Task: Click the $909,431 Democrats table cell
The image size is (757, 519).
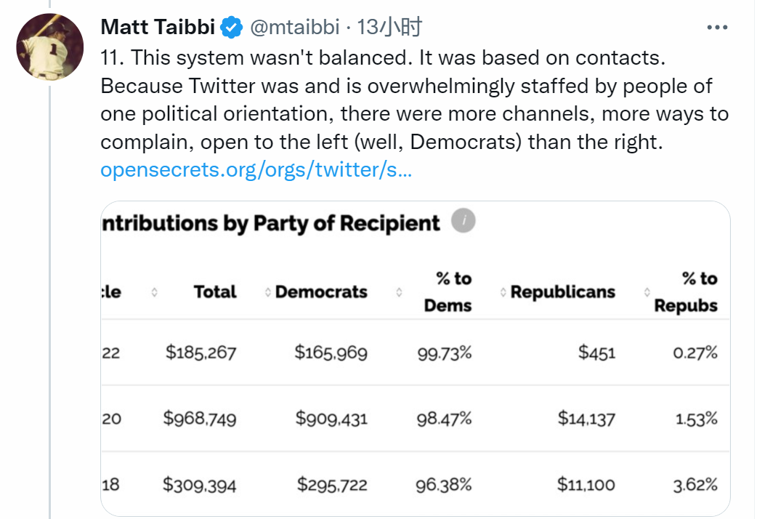Action: click(x=331, y=419)
